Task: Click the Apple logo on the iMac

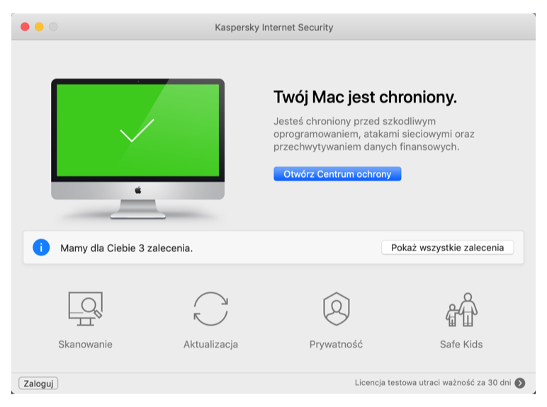Action: pos(137,190)
